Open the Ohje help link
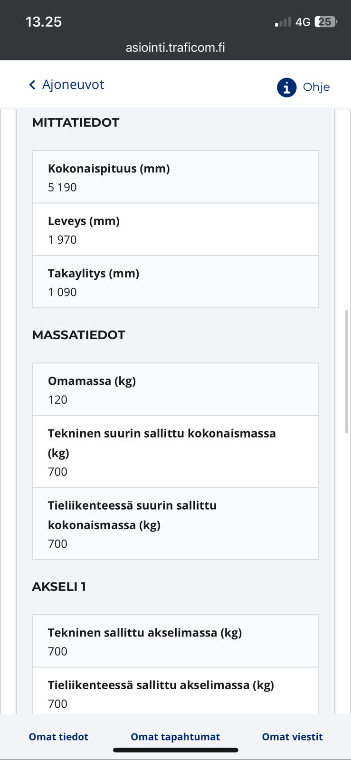 pos(316,87)
